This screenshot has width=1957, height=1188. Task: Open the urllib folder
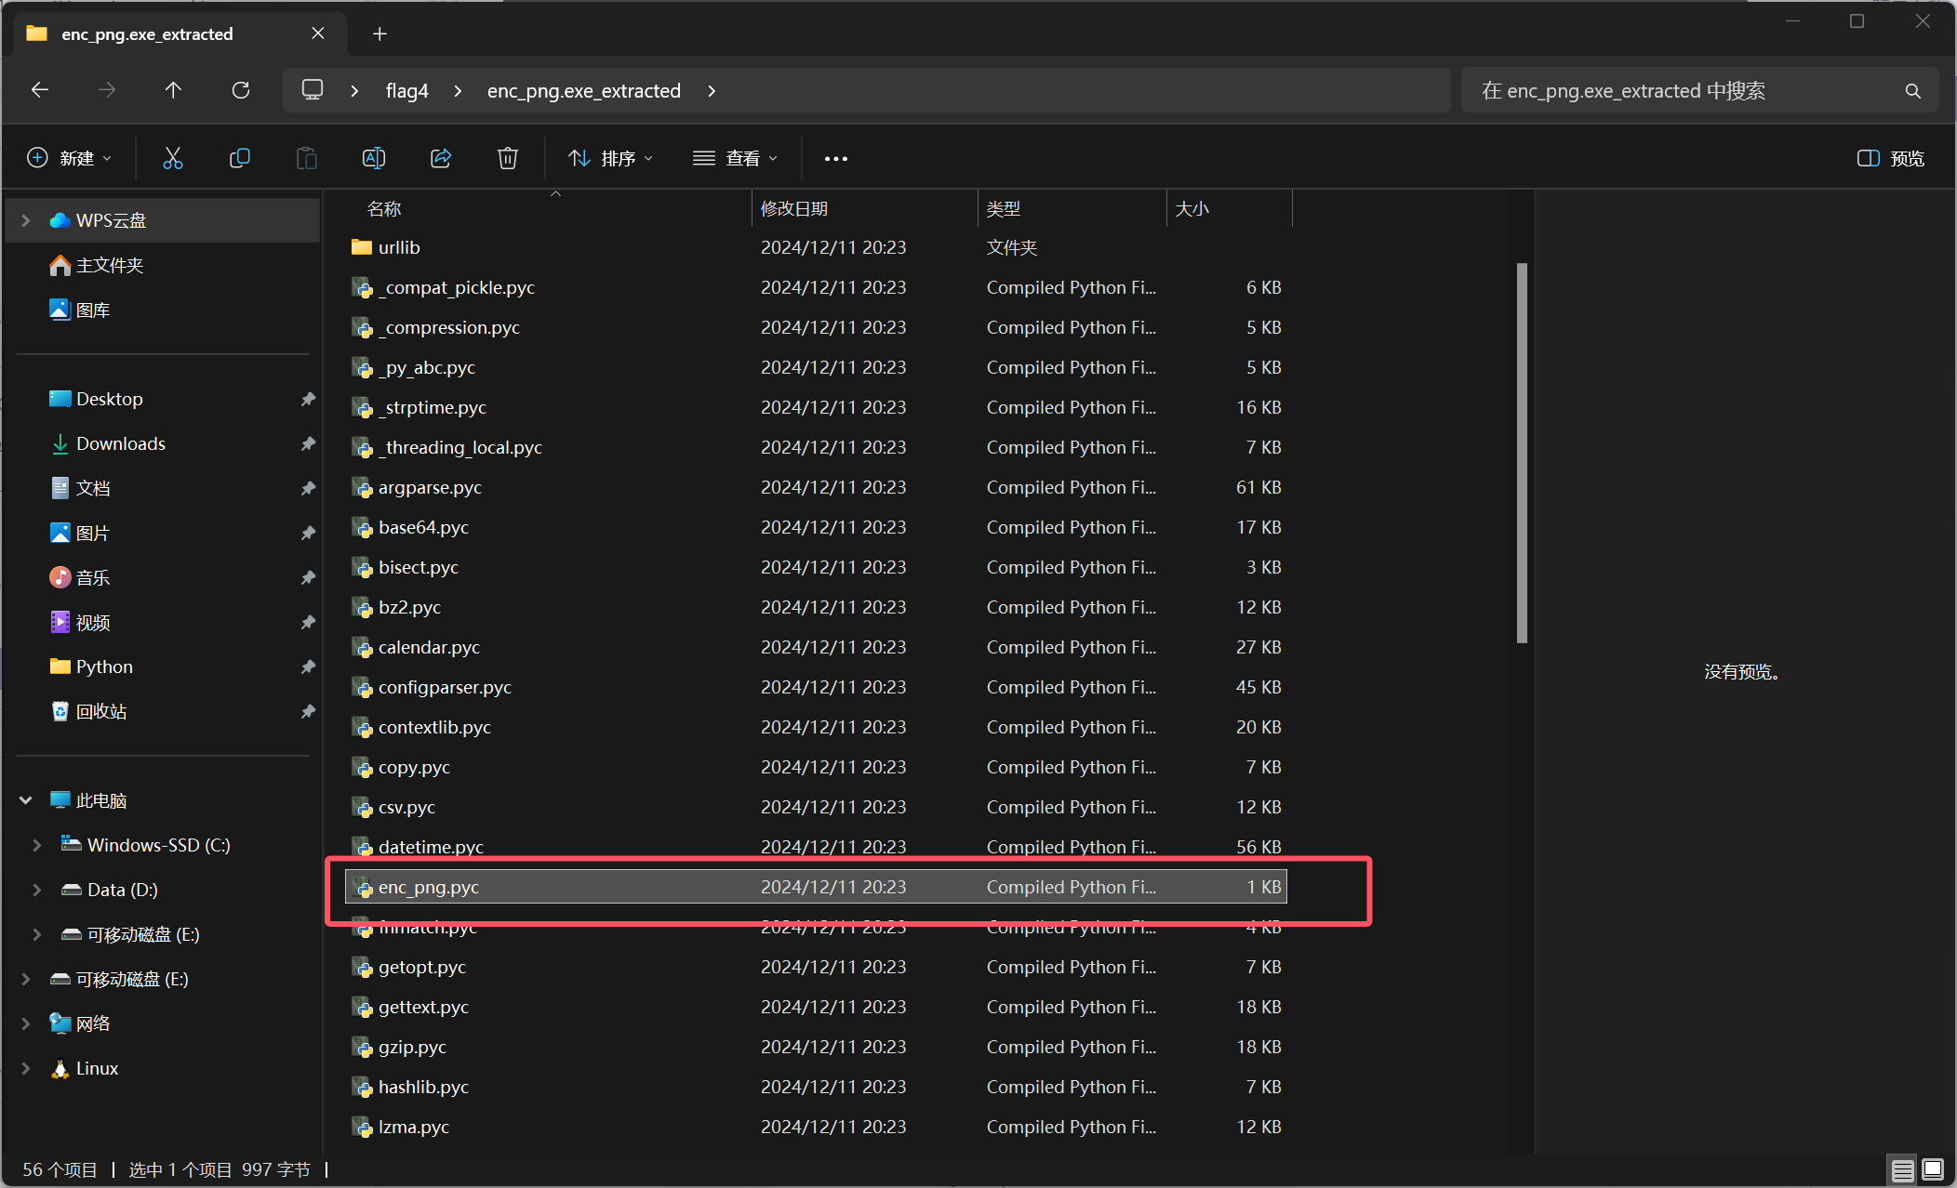point(817,247)
